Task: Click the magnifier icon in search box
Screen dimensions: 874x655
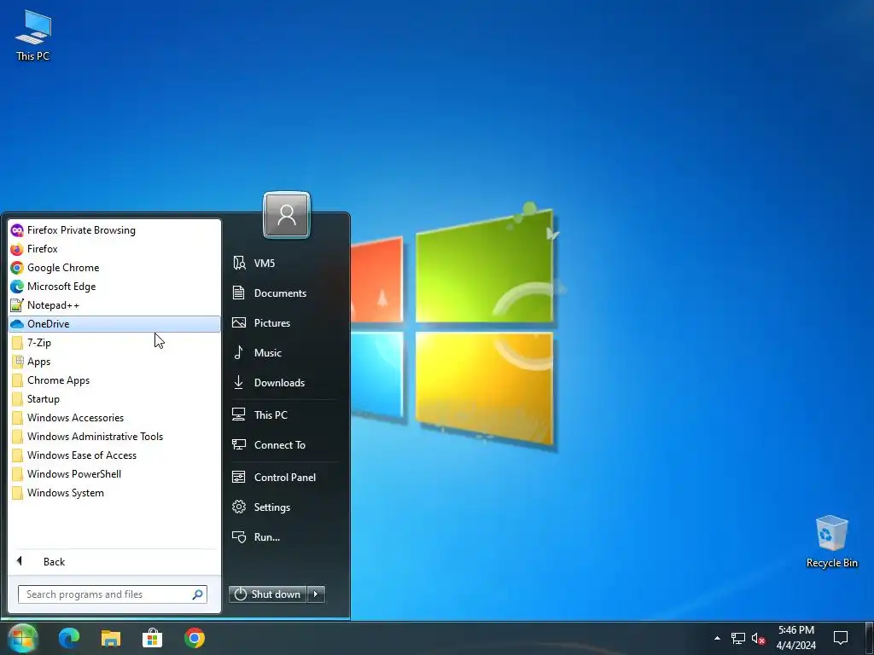Action: (197, 594)
